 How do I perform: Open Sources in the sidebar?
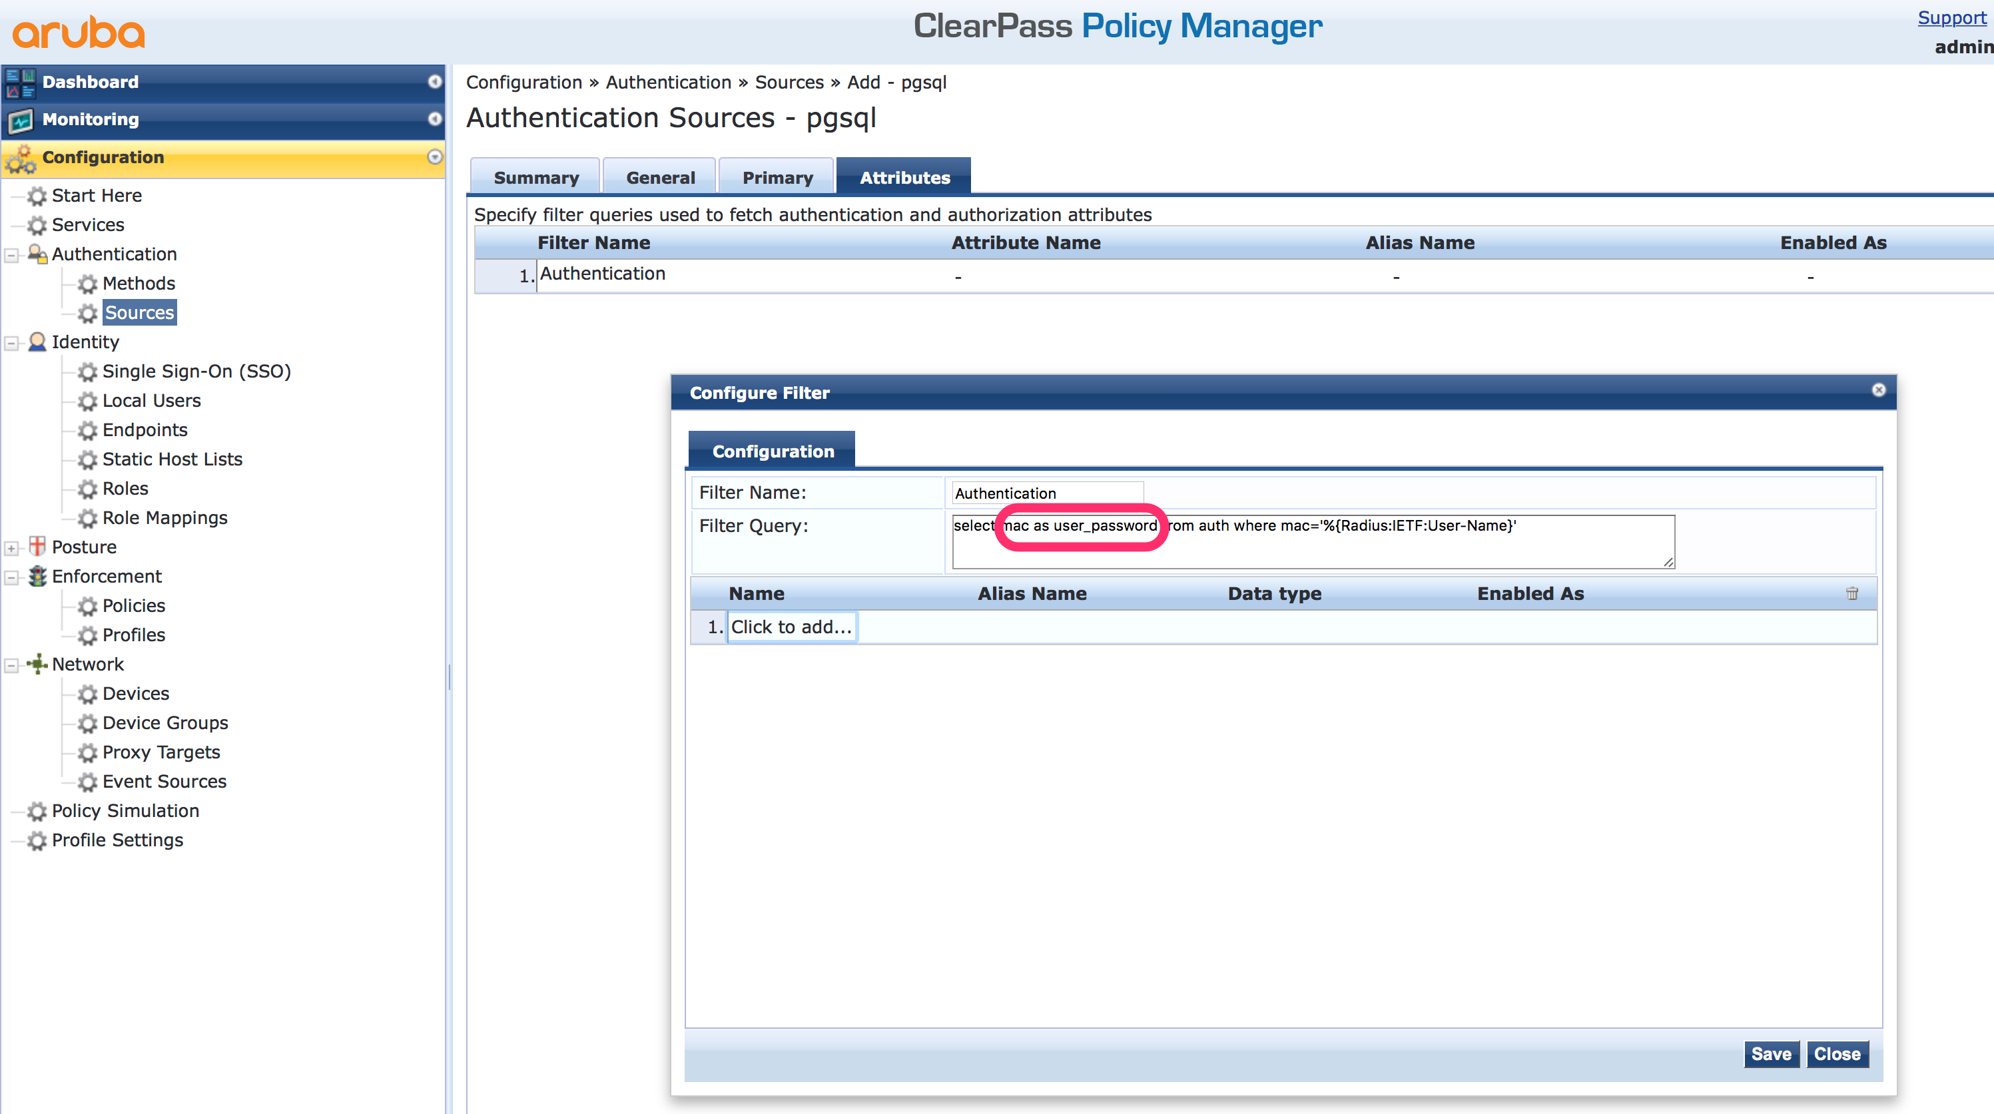[x=139, y=313]
